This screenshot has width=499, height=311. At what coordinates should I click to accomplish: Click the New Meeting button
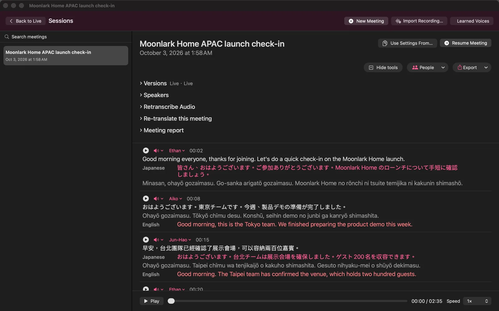pos(366,21)
